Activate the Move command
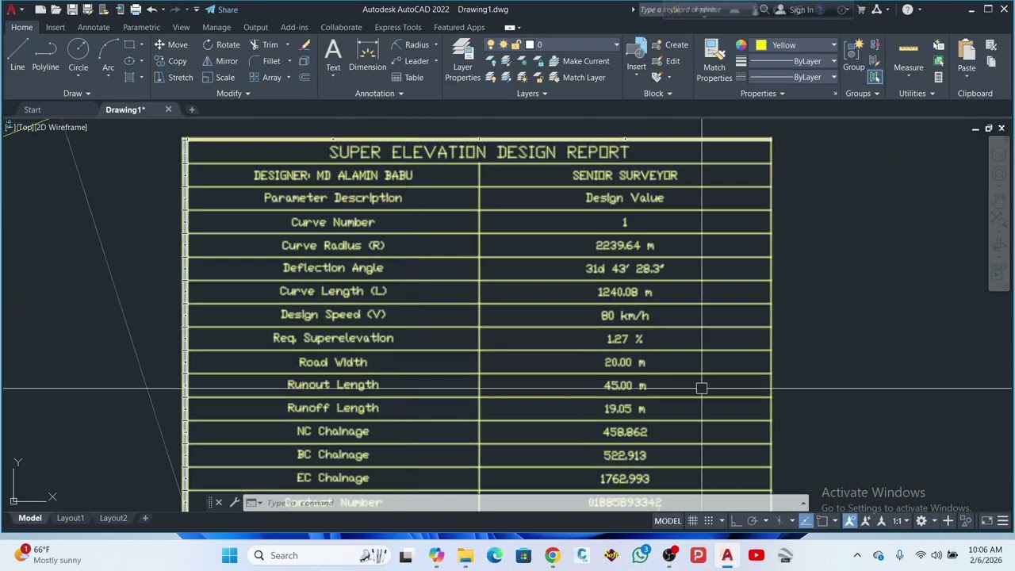The image size is (1015, 571). pos(170,45)
